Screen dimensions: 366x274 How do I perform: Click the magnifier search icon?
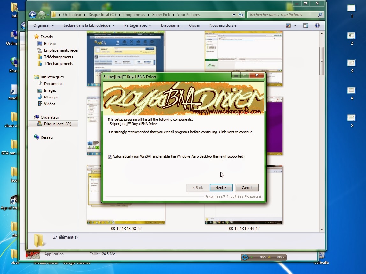pos(320,14)
